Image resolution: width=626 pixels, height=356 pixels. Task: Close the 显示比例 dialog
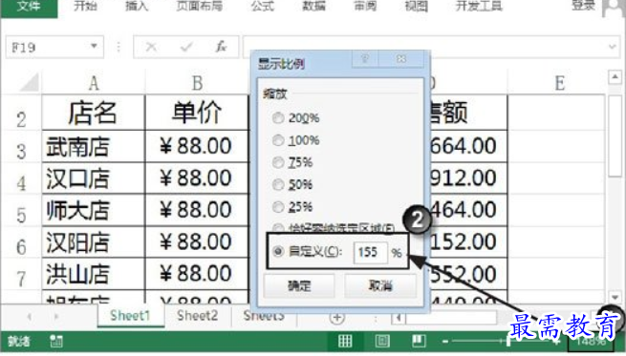tap(401, 59)
